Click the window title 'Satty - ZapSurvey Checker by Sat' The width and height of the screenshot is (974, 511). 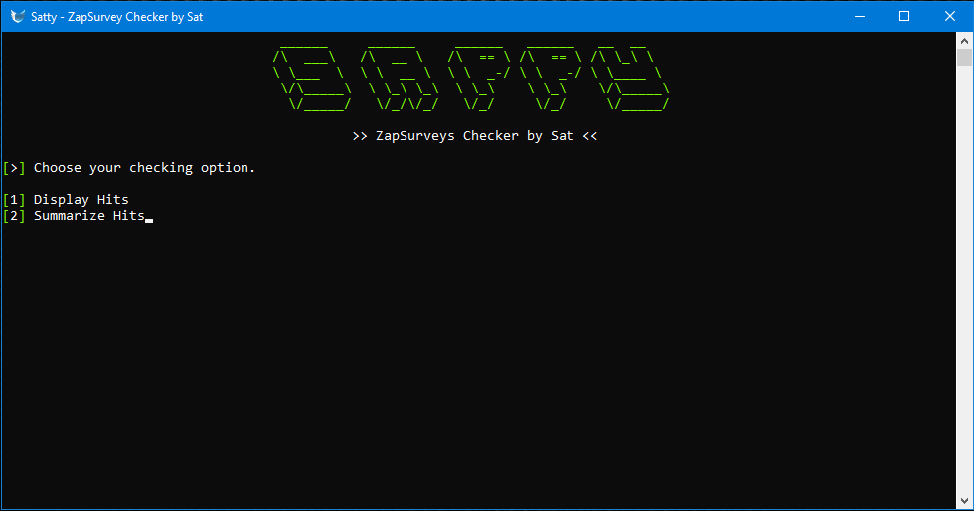click(x=117, y=17)
